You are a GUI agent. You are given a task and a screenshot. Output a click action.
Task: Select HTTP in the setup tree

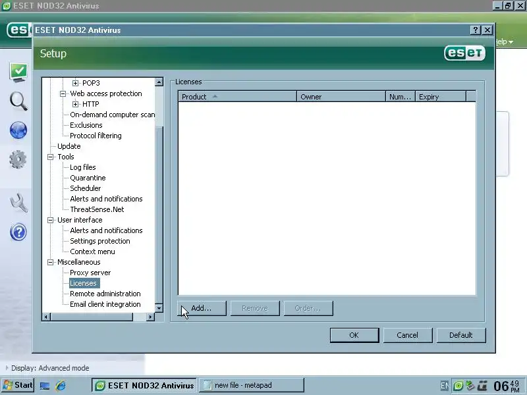(91, 104)
